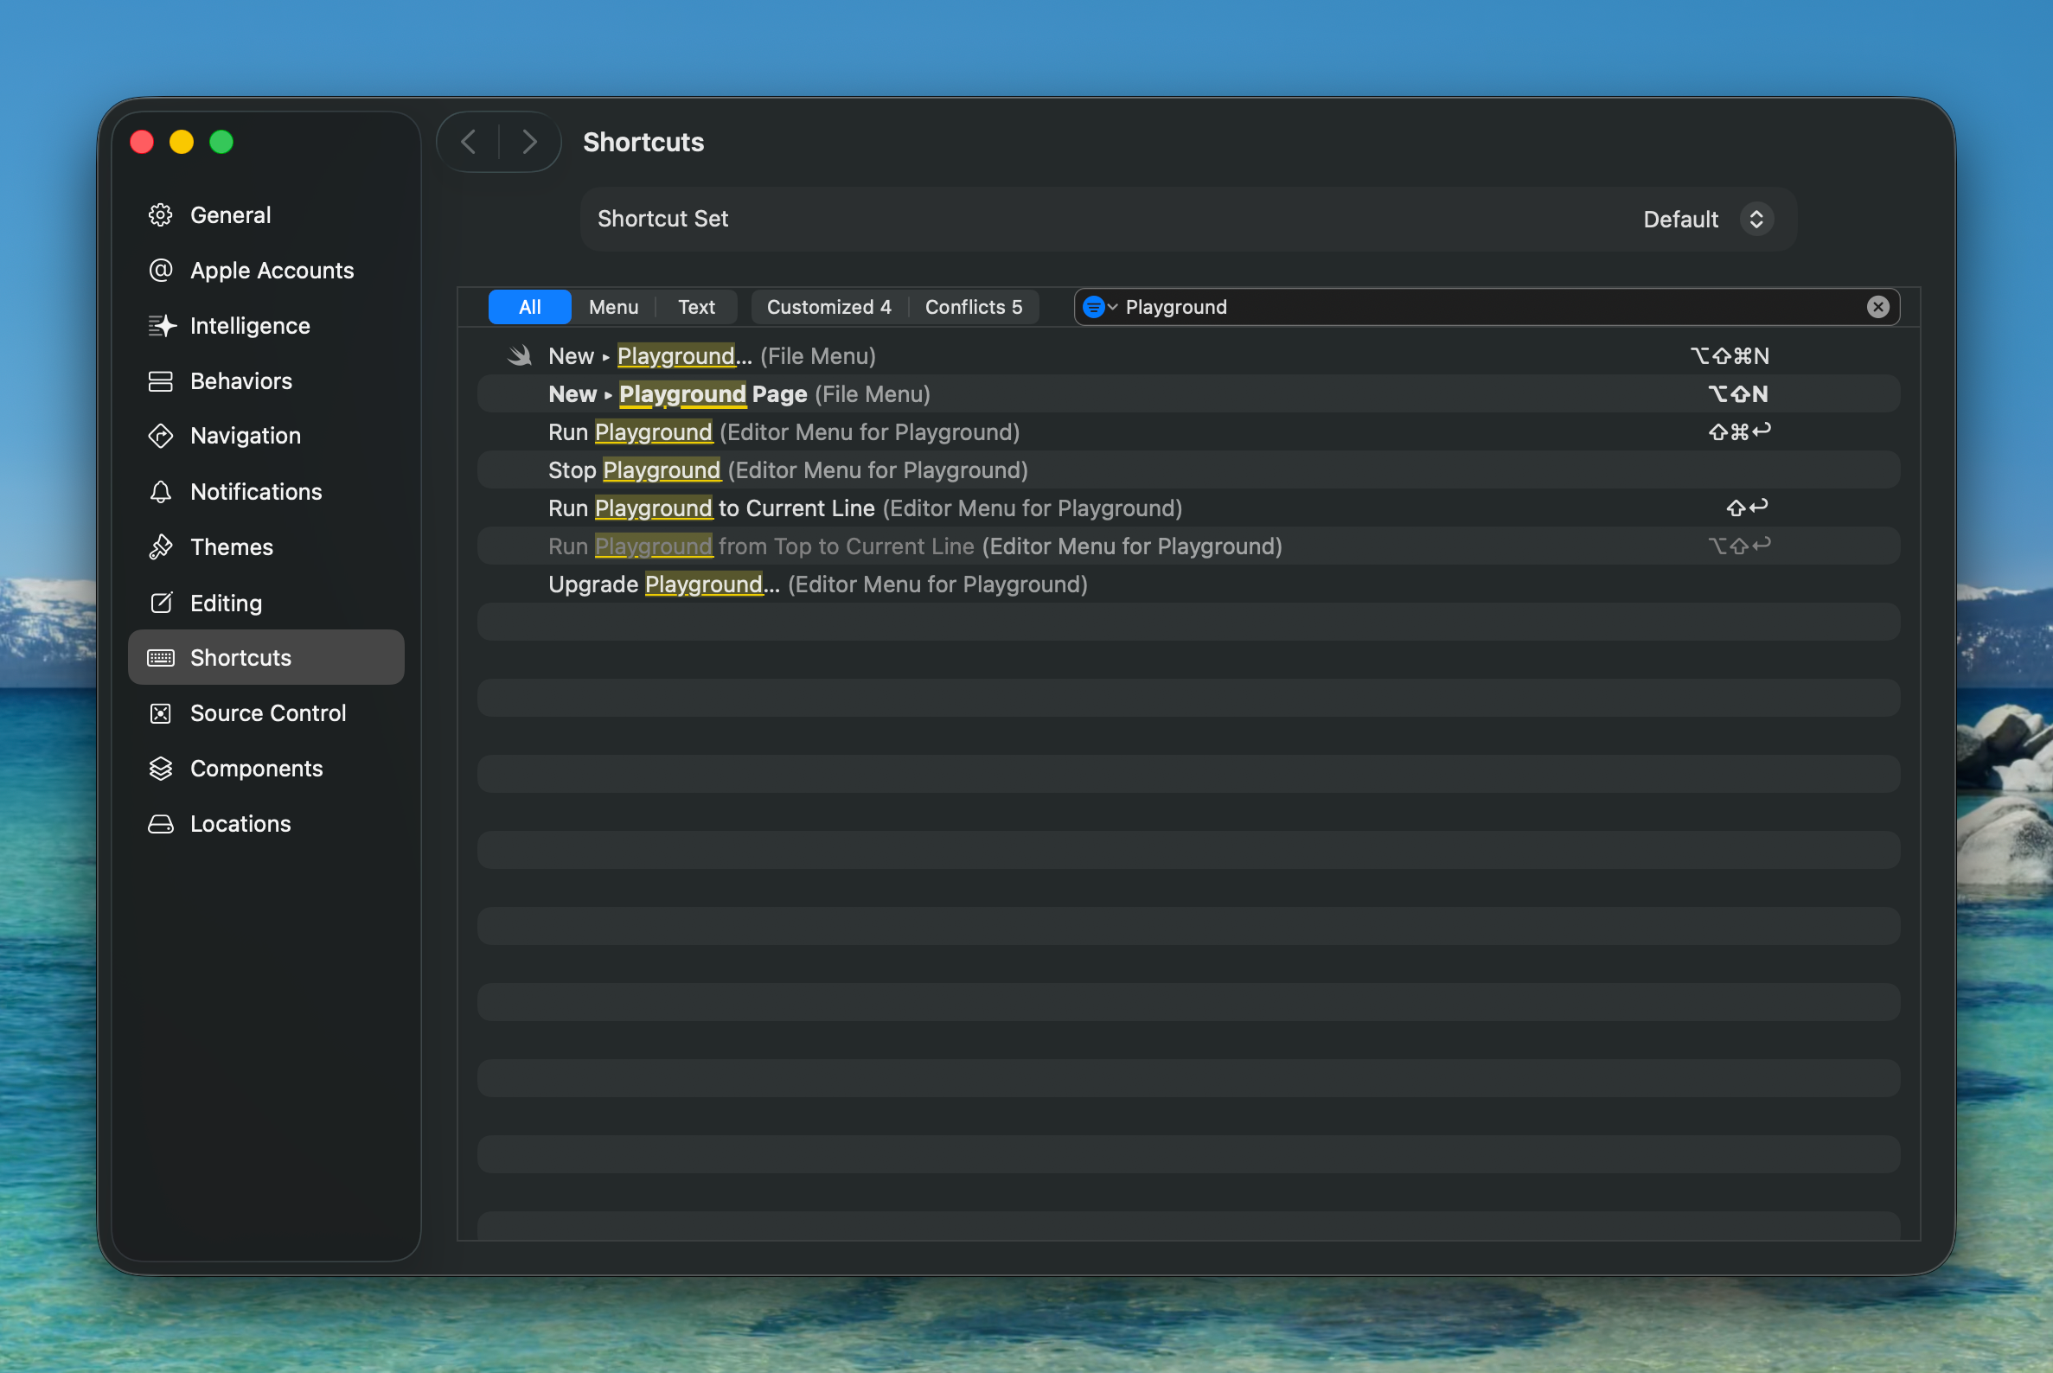This screenshot has height=1373, width=2053.
Task: Select the Menu filter tab
Action: tap(613, 306)
